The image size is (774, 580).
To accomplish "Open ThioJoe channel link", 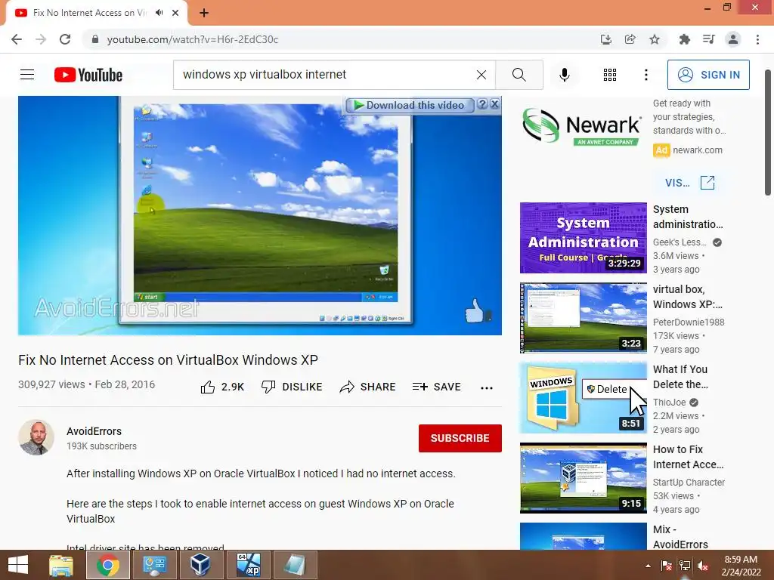I will click(x=670, y=402).
